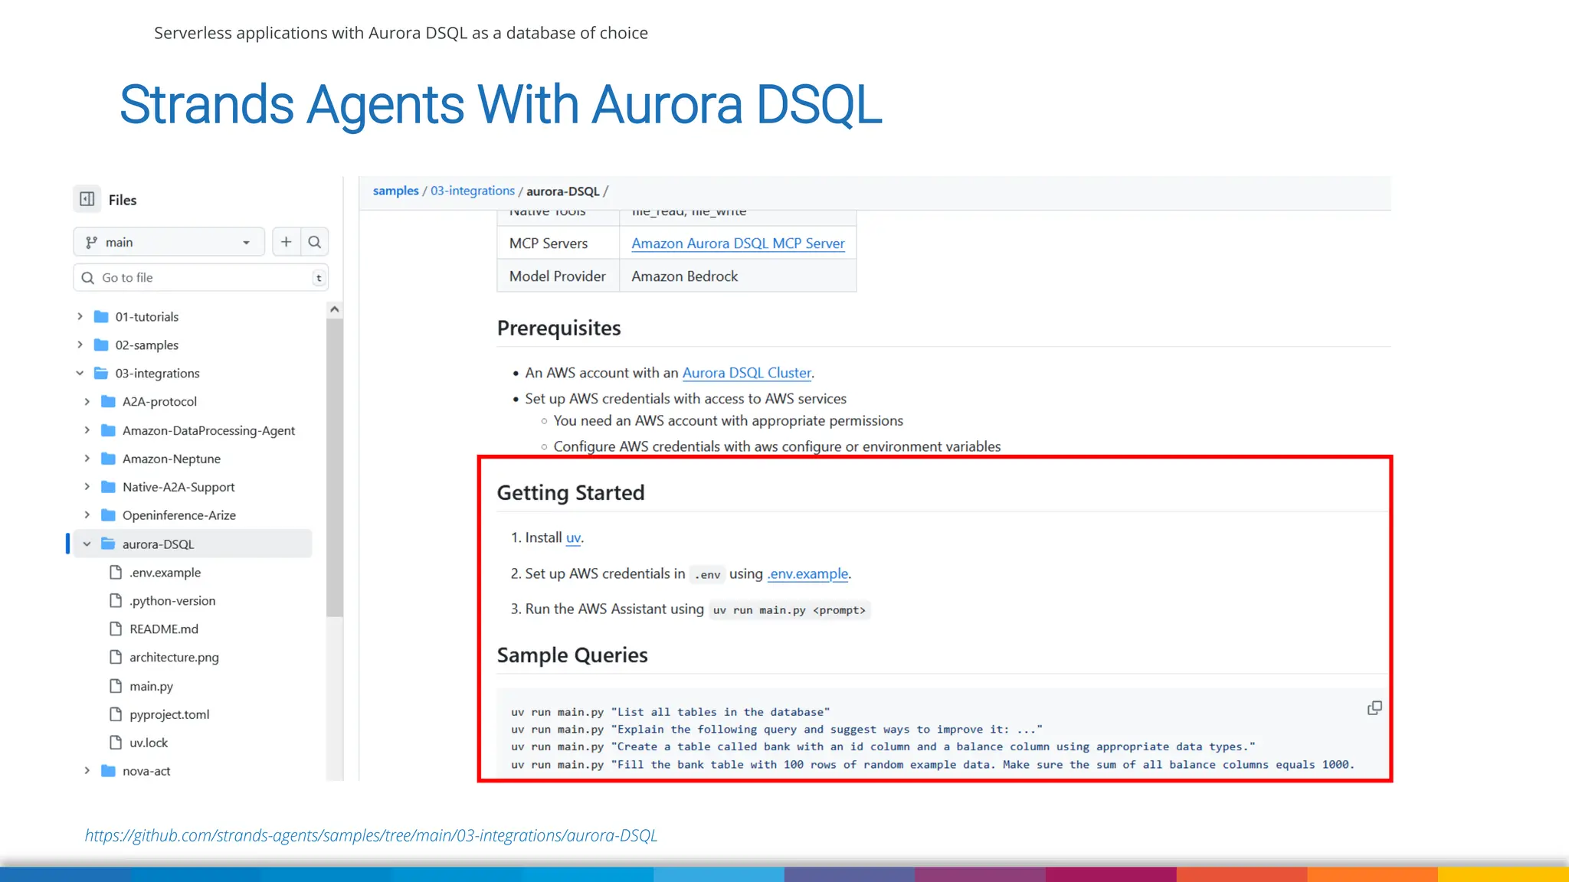Click the Getting Started heading
The image size is (1569, 882).
coord(571,492)
